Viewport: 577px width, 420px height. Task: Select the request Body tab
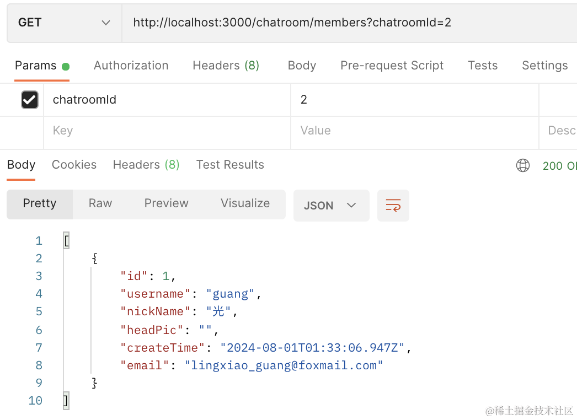click(302, 66)
